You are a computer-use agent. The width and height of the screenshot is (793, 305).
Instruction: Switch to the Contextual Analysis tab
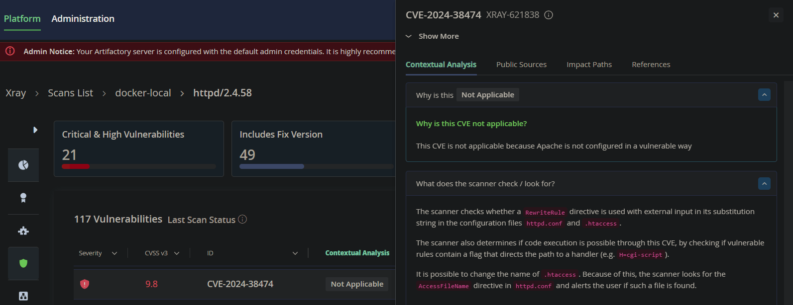[441, 65]
